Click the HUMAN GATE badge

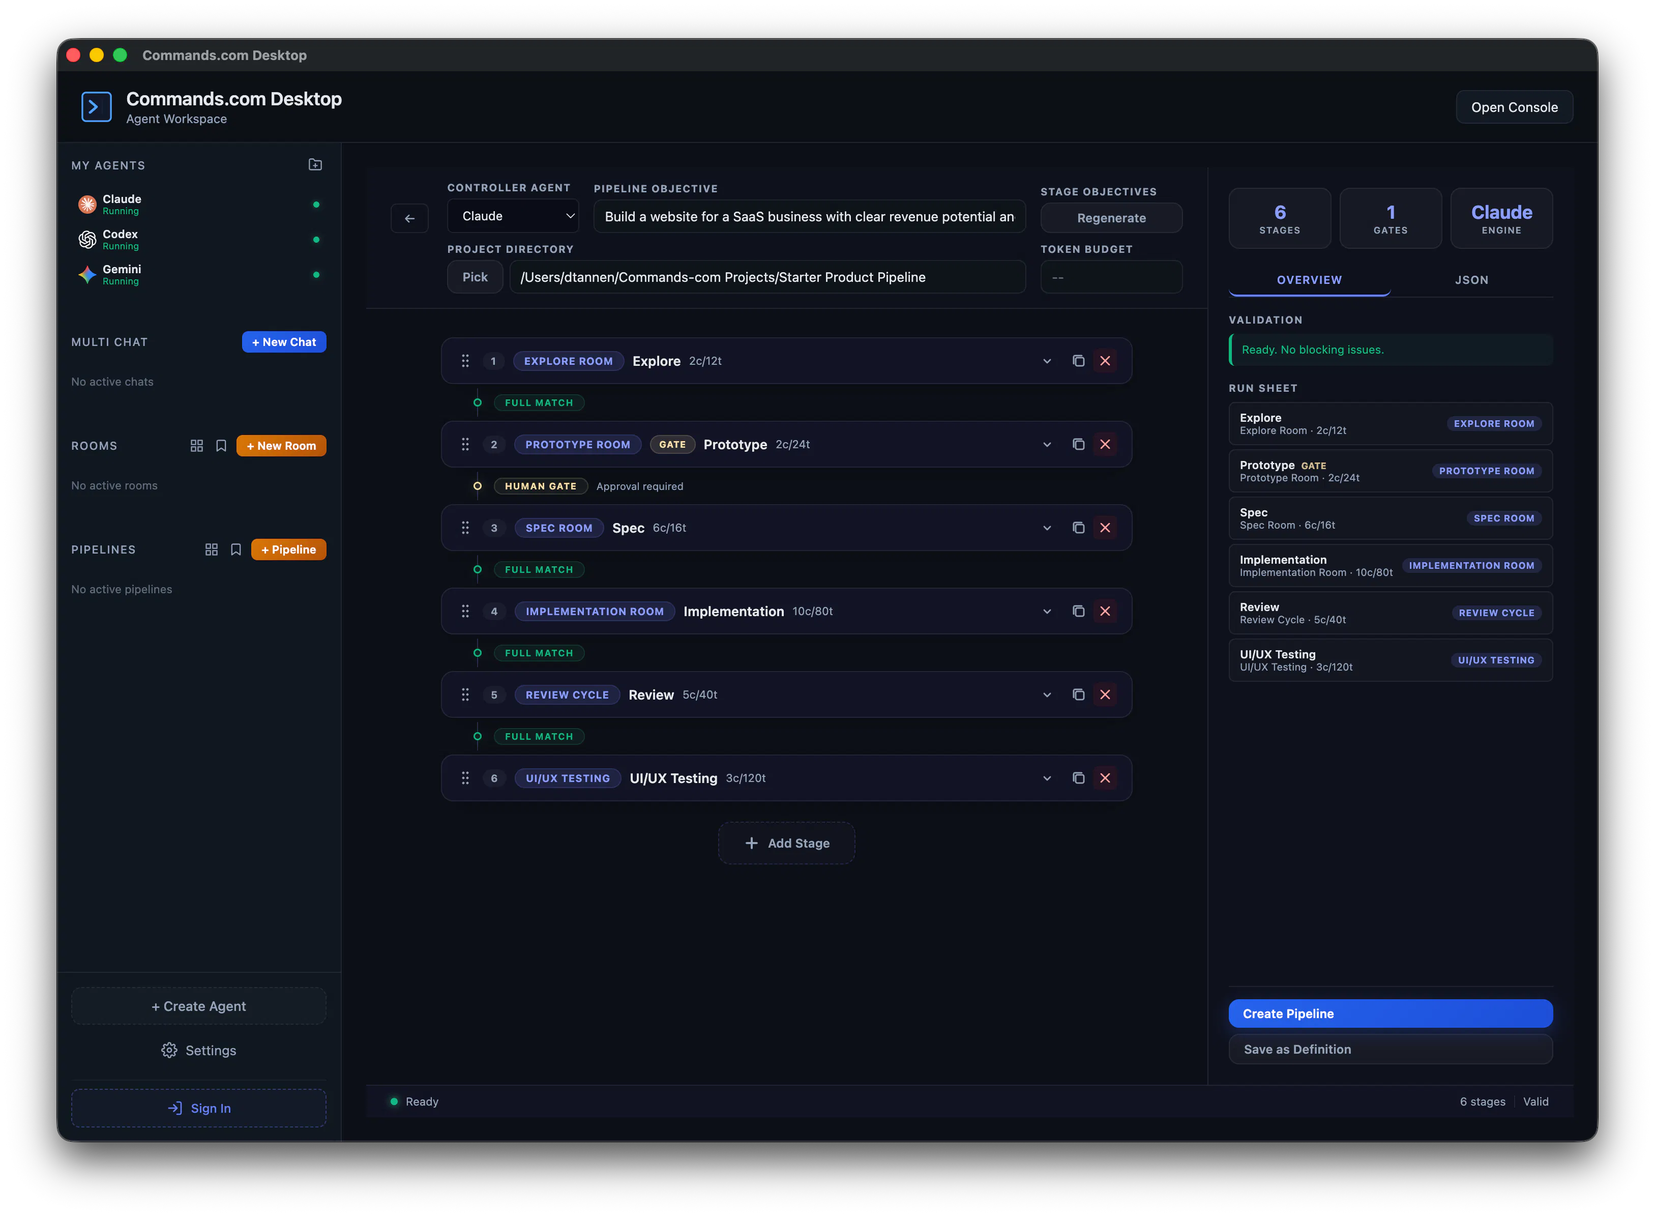pyautogui.click(x=540, y=486)
